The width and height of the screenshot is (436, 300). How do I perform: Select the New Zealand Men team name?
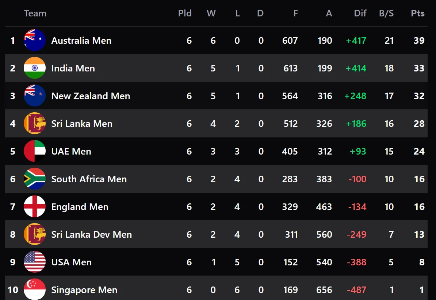[x=91, y=96]
